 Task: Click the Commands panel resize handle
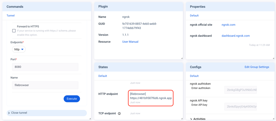click(90, 119)
